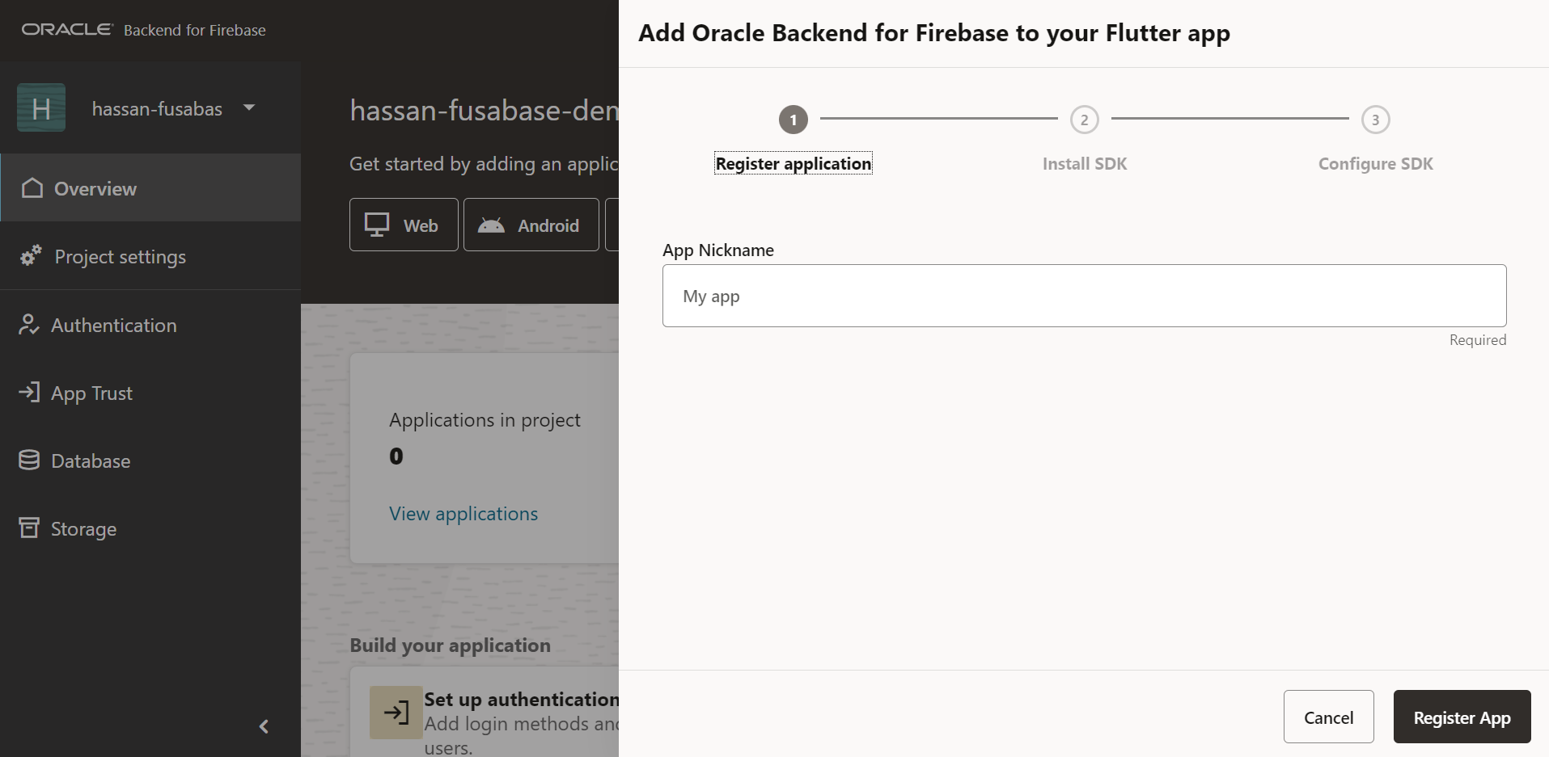Click the Oracle logo in the header
This screenshot has height=757, width=1549.
pos(67,30)
